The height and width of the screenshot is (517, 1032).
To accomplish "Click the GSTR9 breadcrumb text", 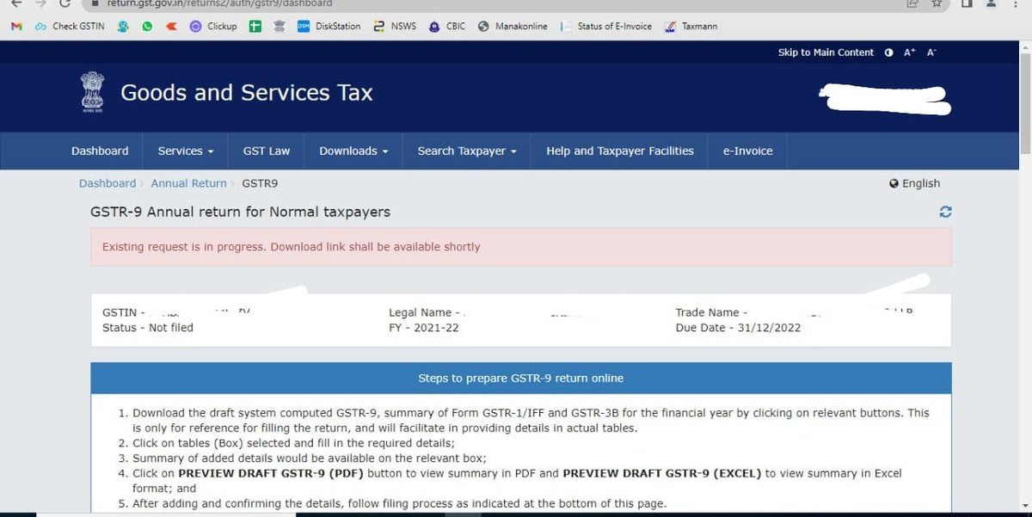I will click(x=260, y=183).
